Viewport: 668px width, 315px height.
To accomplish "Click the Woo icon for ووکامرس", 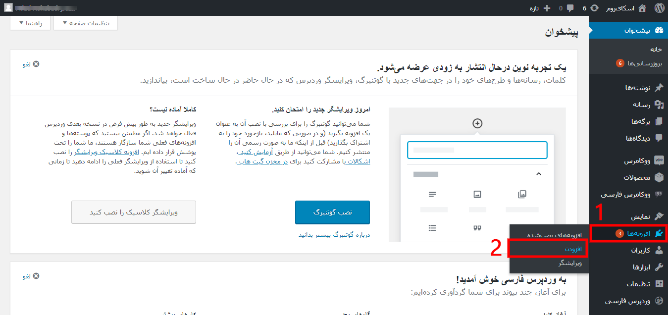I will point(659,161).
